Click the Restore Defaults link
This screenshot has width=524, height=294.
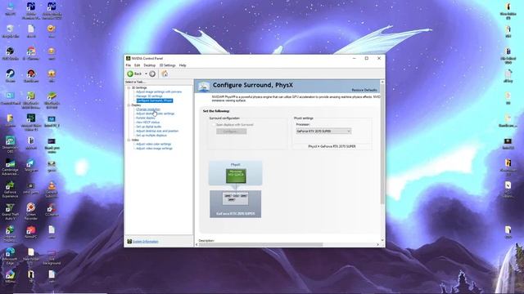pos(364,90)
